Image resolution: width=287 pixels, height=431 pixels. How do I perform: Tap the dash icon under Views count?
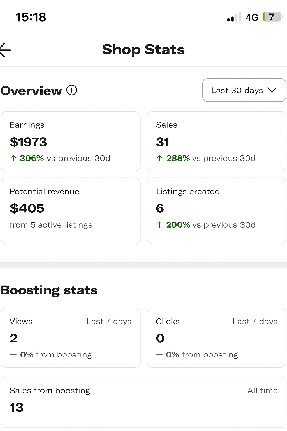coord(13,354)
